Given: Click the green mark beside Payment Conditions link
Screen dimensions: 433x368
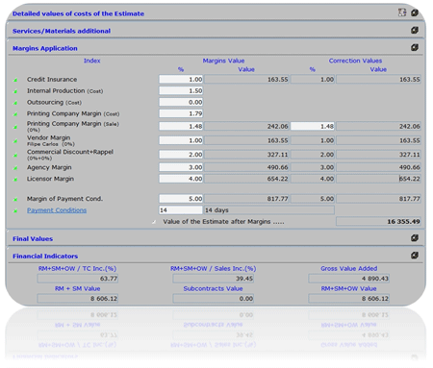Looking at the screenshot, I should tap(15, 210).
